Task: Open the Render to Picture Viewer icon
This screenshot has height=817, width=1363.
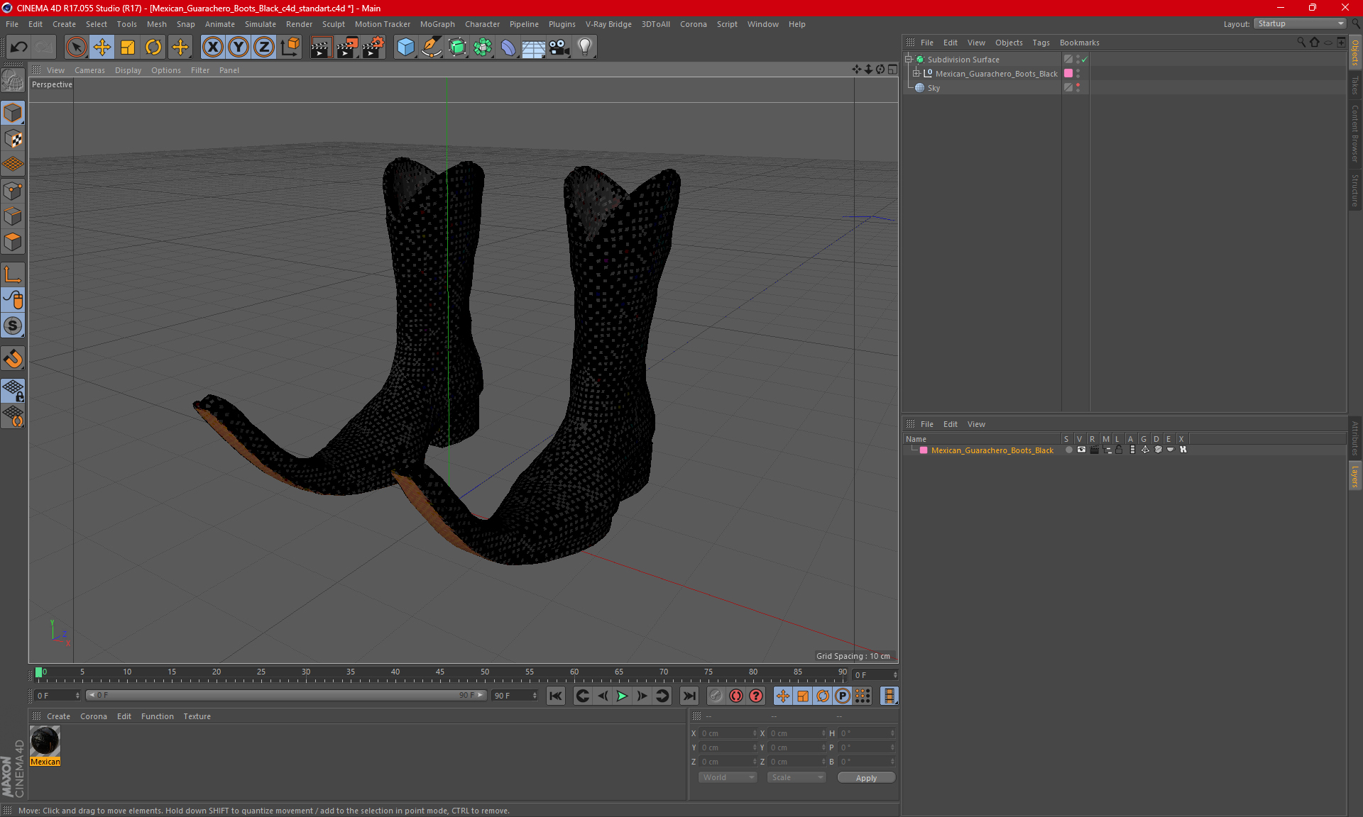Action: click(x=347, y=48)
